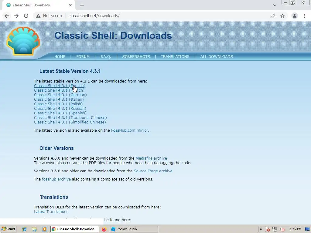Open the F.A.Q. page

point(106,57)
